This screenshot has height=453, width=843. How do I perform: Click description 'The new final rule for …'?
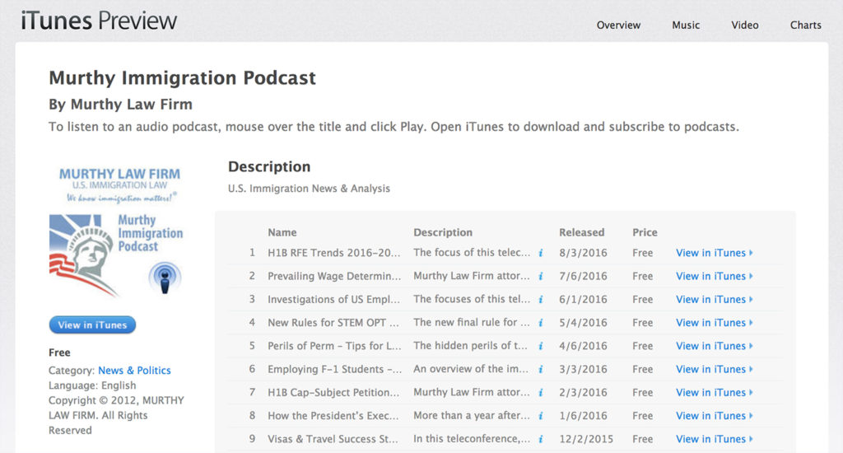coord(472,322)
